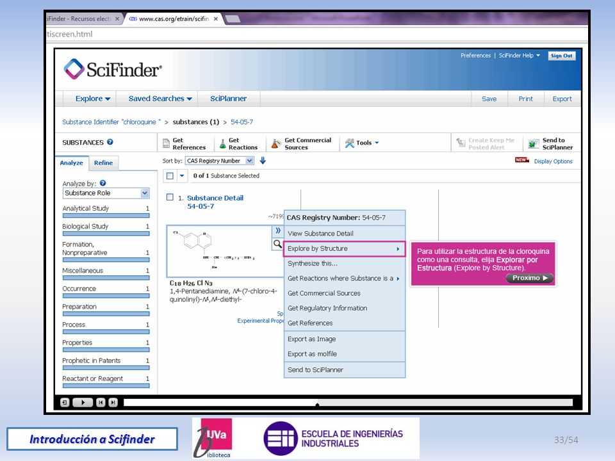
Task: Click the Save link
Action: point(489,99)
